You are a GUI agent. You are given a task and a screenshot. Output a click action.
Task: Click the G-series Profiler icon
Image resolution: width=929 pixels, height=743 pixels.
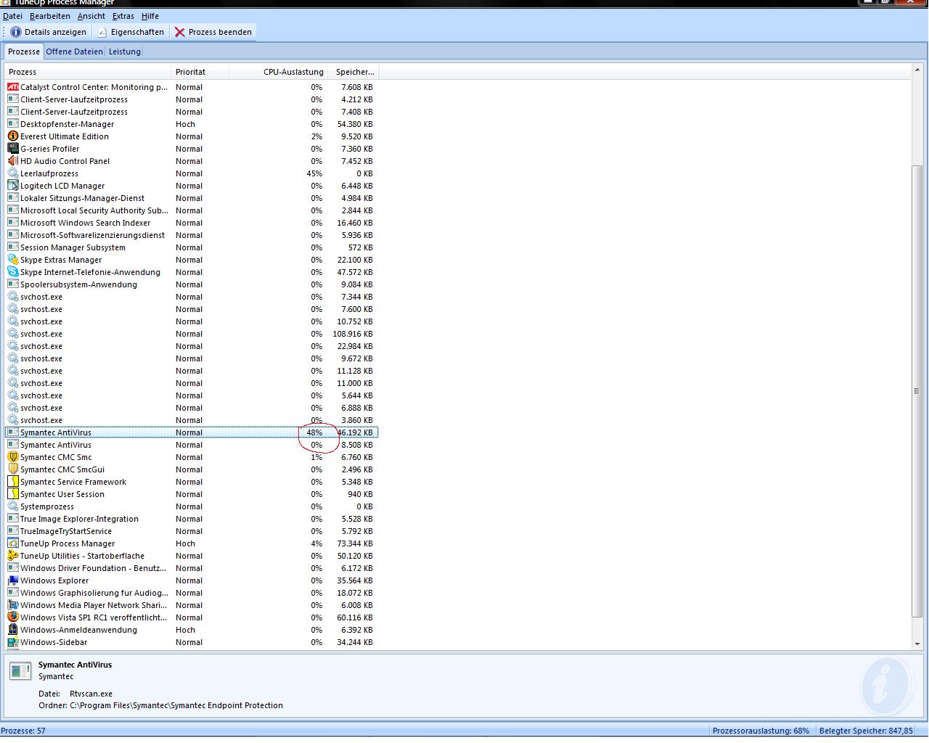(x=12, y=149)
